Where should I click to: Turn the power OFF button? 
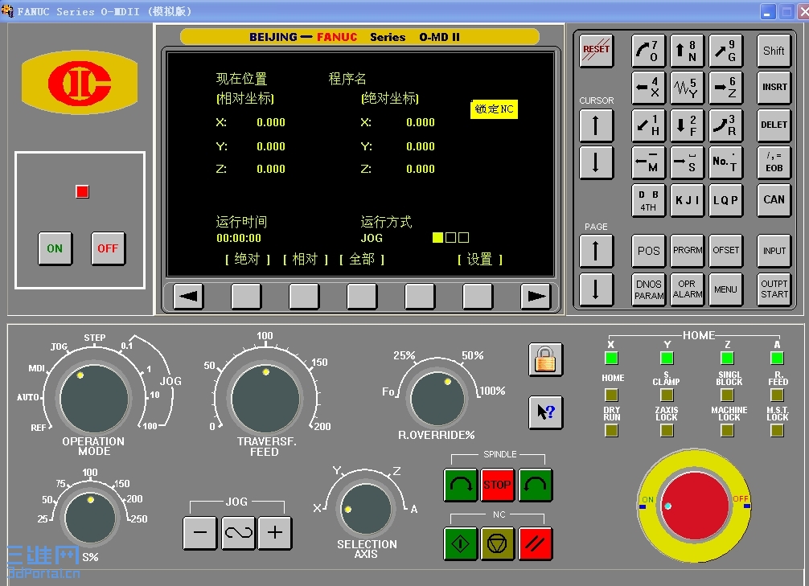point(108,248)
